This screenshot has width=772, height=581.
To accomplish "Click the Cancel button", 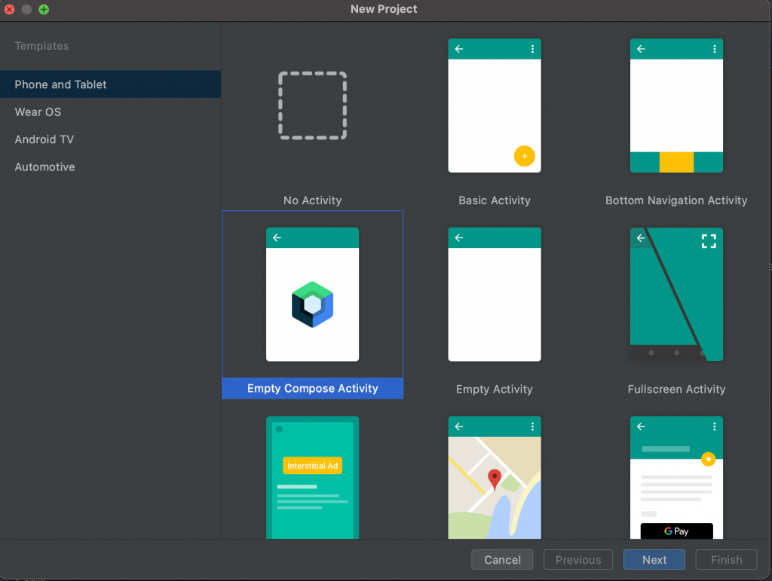I will [502, 559].
